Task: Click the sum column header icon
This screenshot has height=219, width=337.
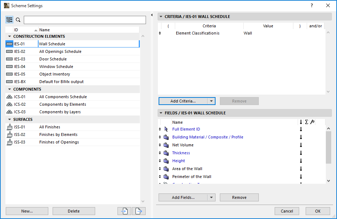Action: (307, 122)
